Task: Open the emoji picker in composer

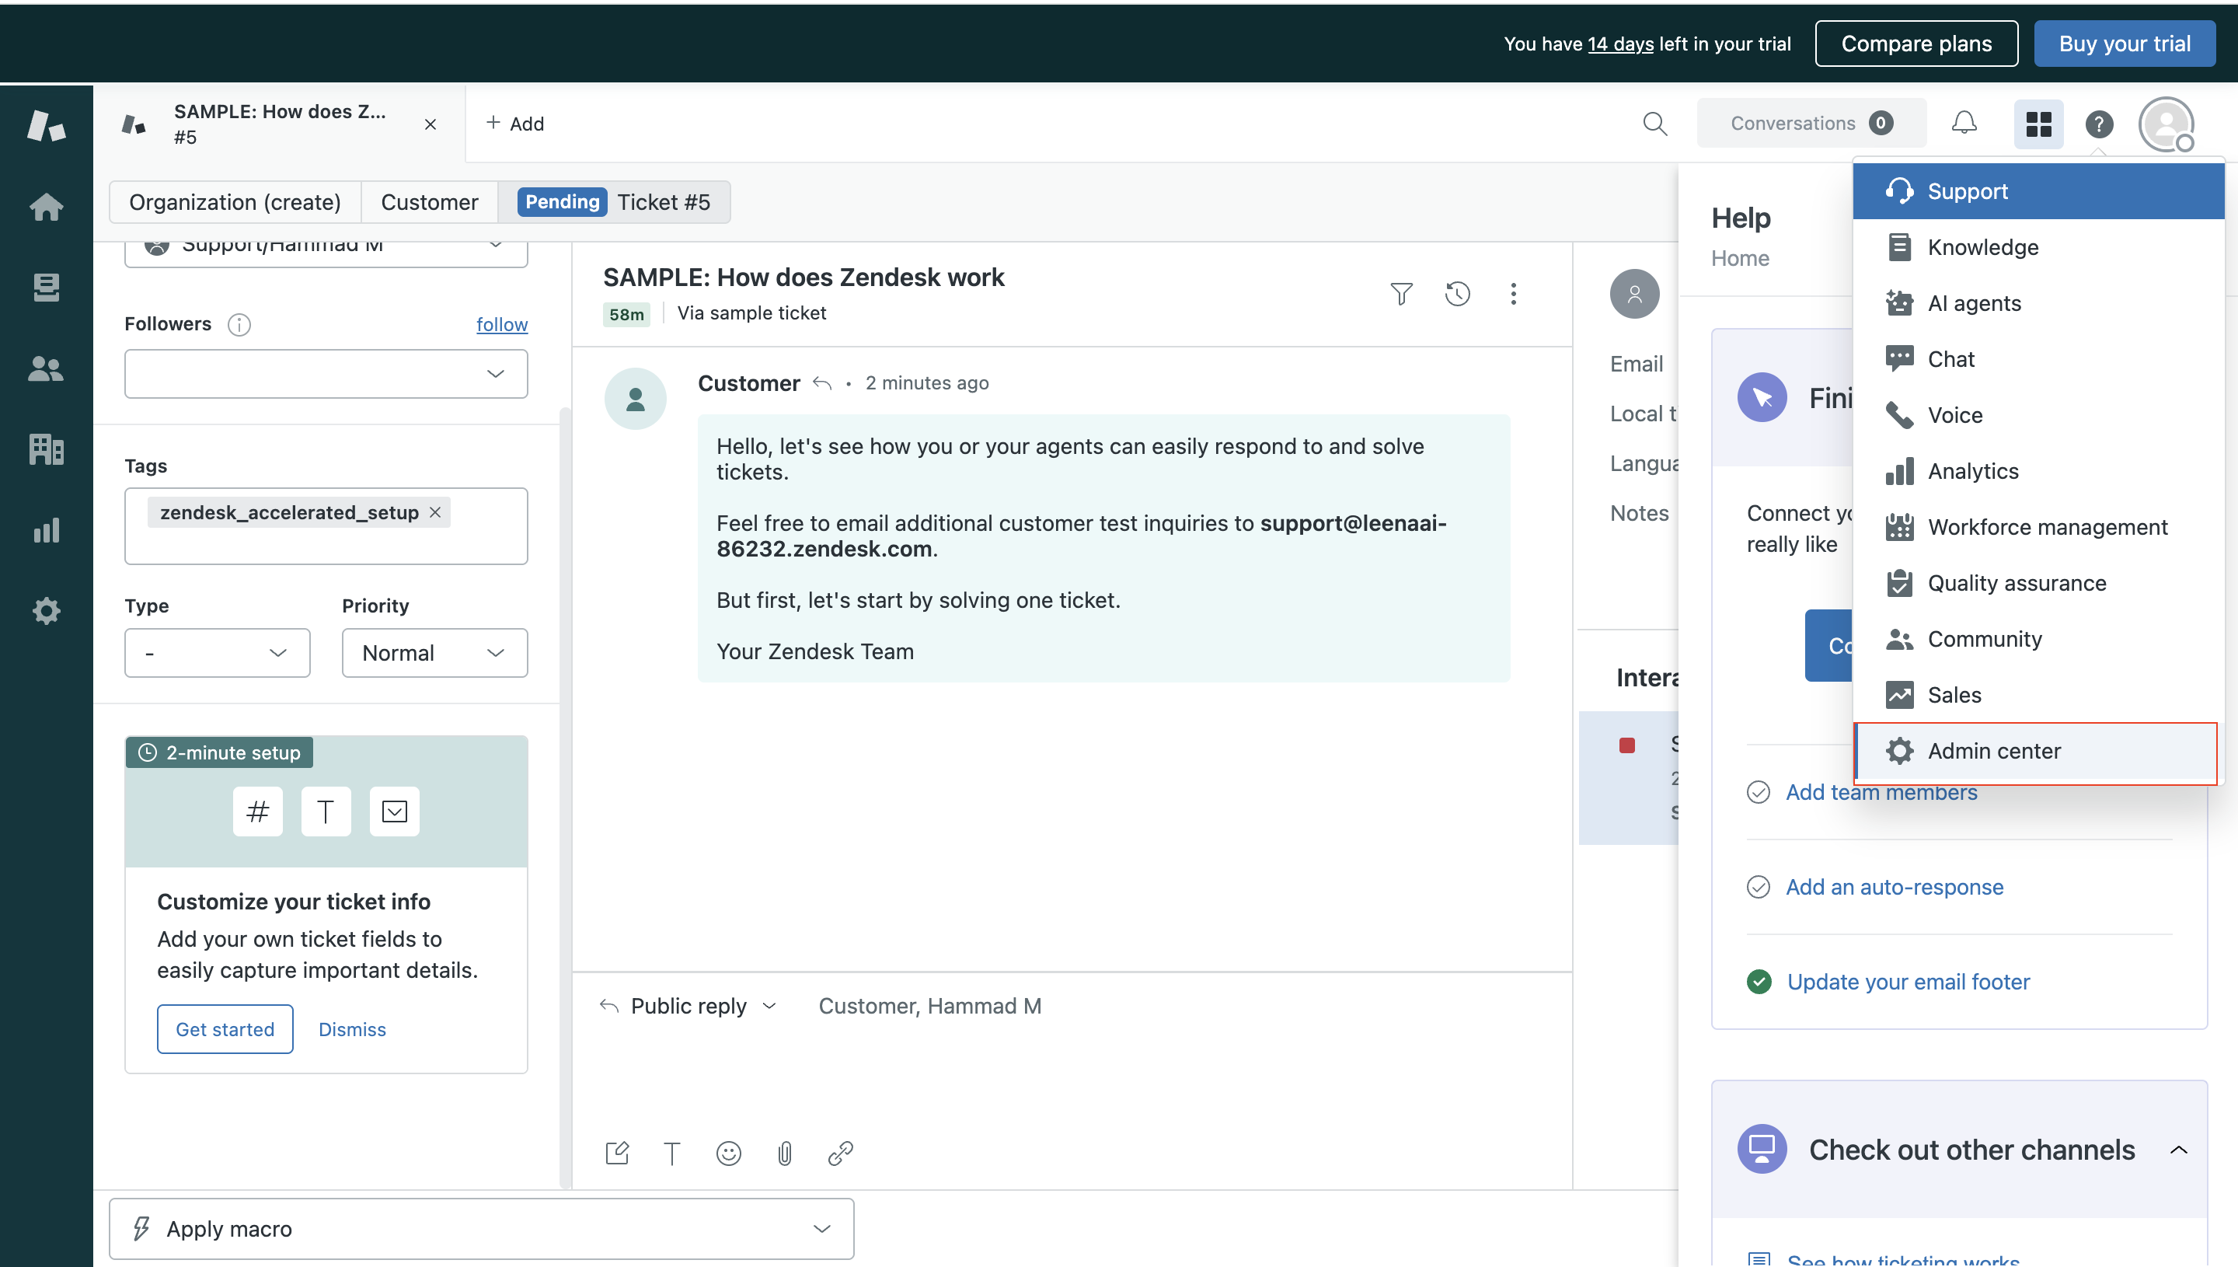Action: pos(728,1153)
